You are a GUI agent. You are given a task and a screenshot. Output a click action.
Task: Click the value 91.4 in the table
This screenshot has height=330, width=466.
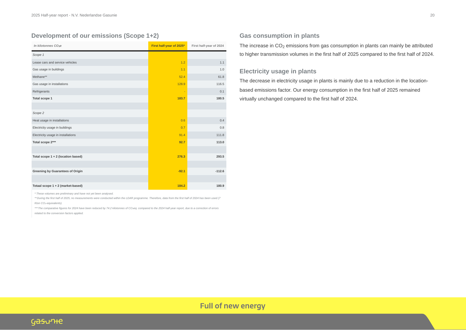pyautogui.click(x=182, y=135)
